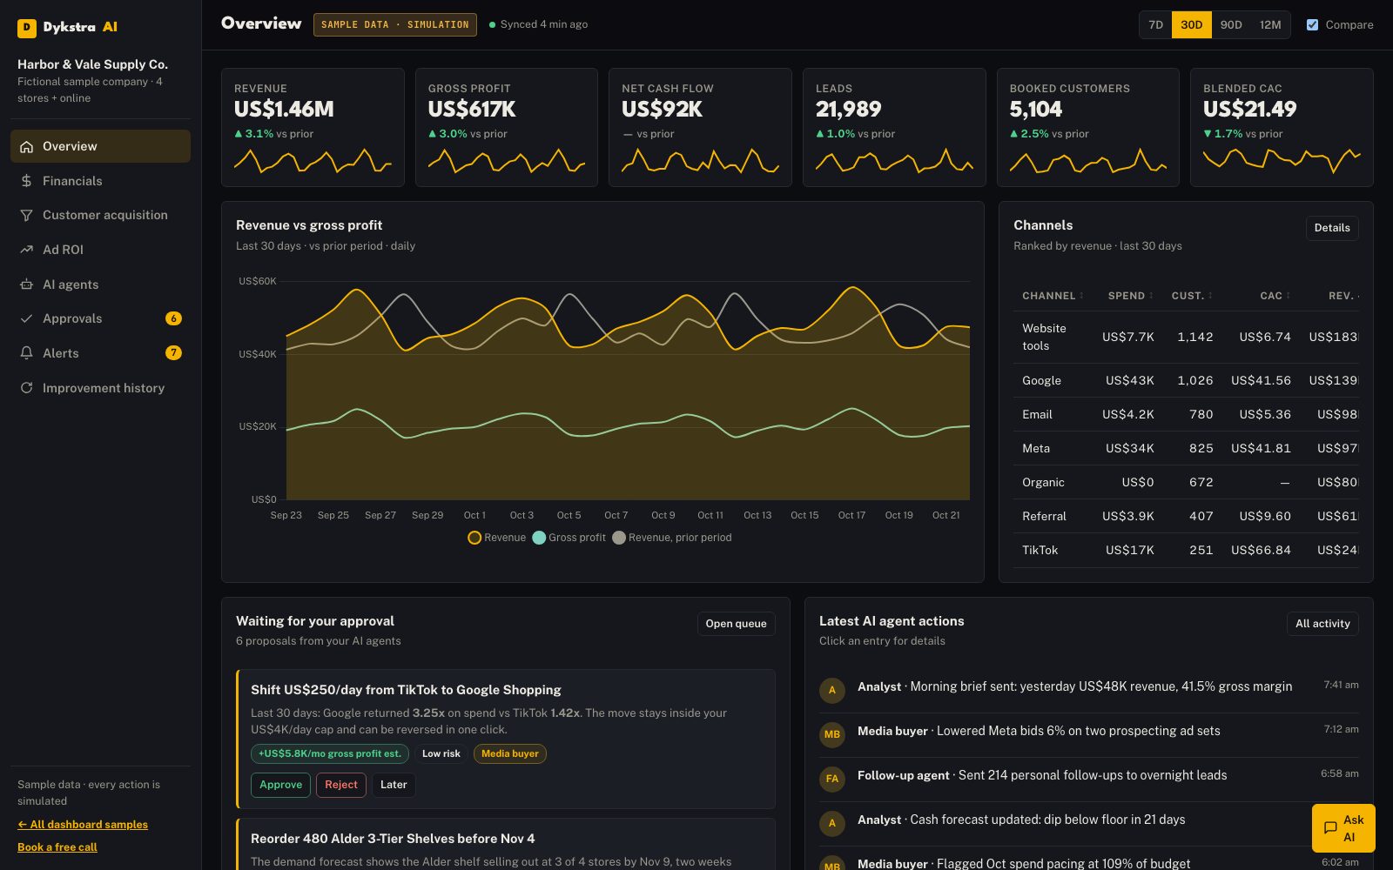
Task: Click the Open queue button
Action: pos(736,624)
